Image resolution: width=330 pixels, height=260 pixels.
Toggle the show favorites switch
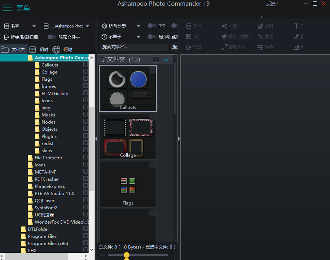(152, 37)
